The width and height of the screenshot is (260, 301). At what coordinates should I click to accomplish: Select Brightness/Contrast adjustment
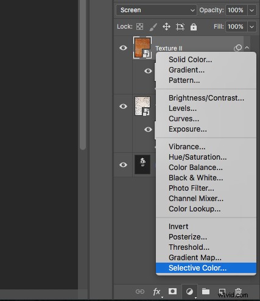click(x=206, y=98)
